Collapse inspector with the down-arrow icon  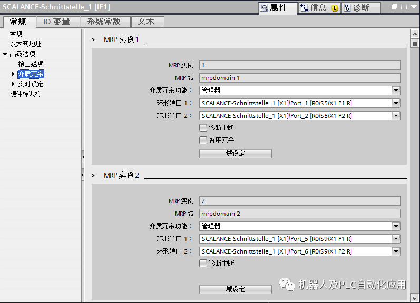(x=414, y=7)
